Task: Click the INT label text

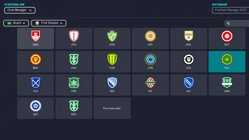Action: pyautogui.click(x=150, y=91)
